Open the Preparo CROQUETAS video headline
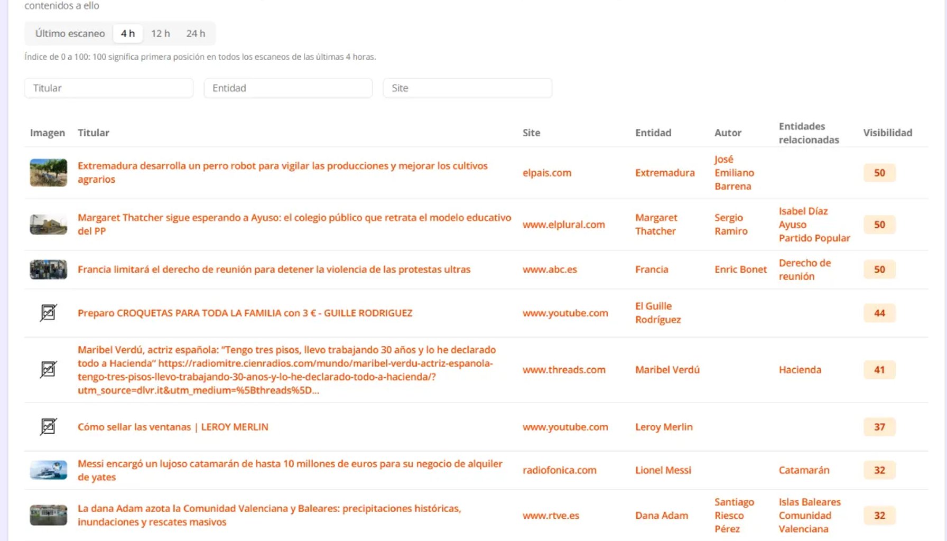The image size is (947, 541). click(x=245, y=313)
